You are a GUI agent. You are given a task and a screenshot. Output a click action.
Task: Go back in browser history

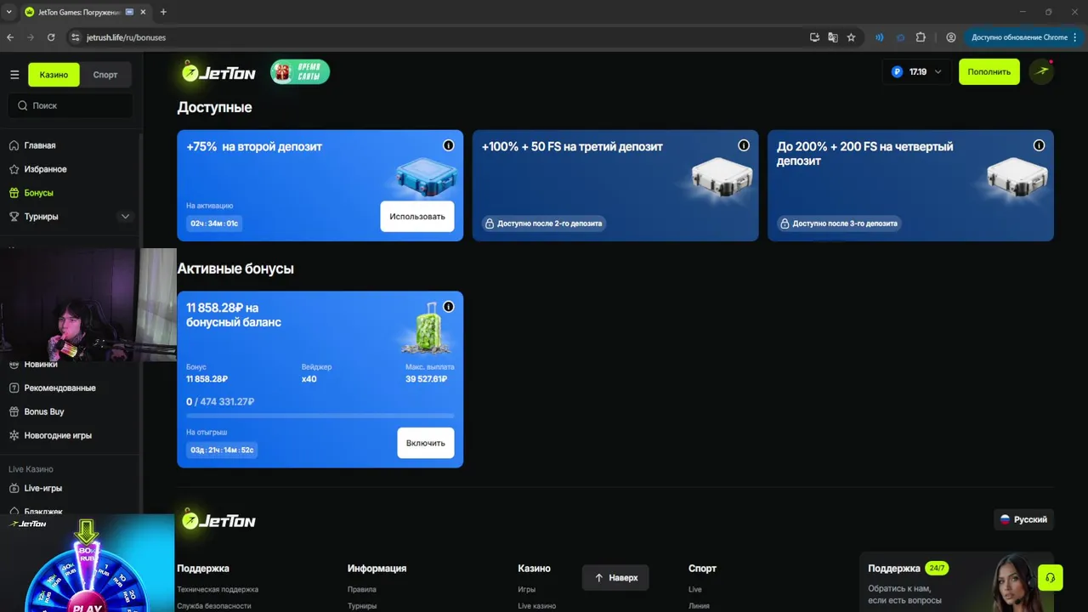pyautogui.click(x=10, y=37)
